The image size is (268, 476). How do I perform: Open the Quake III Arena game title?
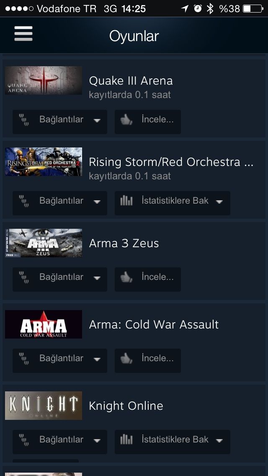(131, 81)
